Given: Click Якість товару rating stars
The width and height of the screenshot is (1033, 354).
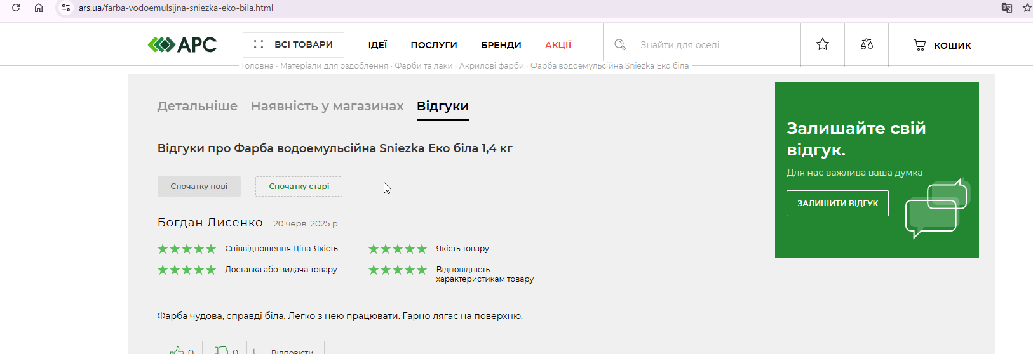Looking at the screenshot, I should pyautogui.click(x=398, y=249).
